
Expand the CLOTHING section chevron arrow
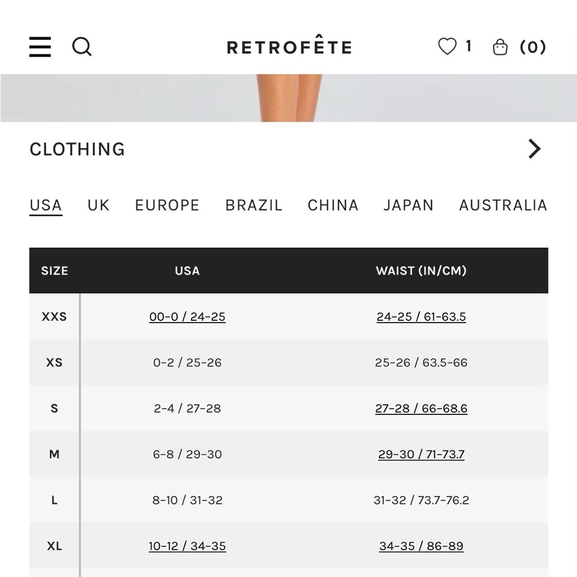pyautogui.click(x=534, y=149)
